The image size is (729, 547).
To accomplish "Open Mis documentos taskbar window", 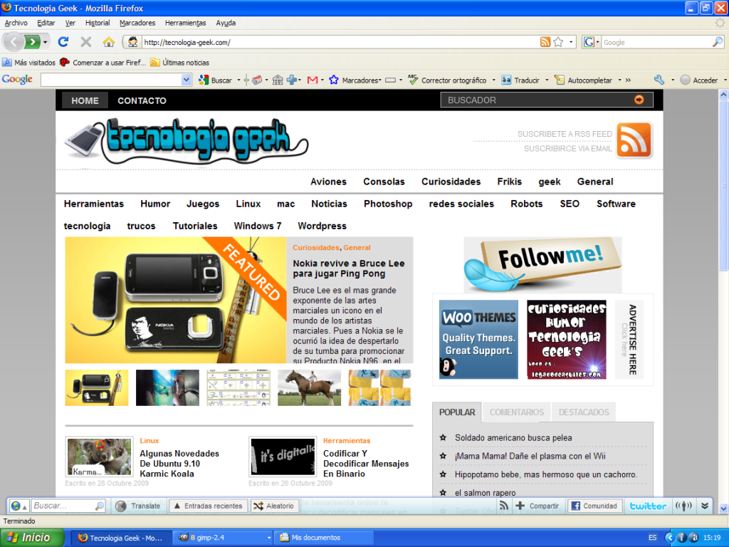I will pyautogui.click(x=324, y=538).
